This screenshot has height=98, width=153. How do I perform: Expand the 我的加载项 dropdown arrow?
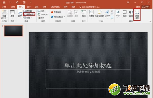click(x=64, y=17)
